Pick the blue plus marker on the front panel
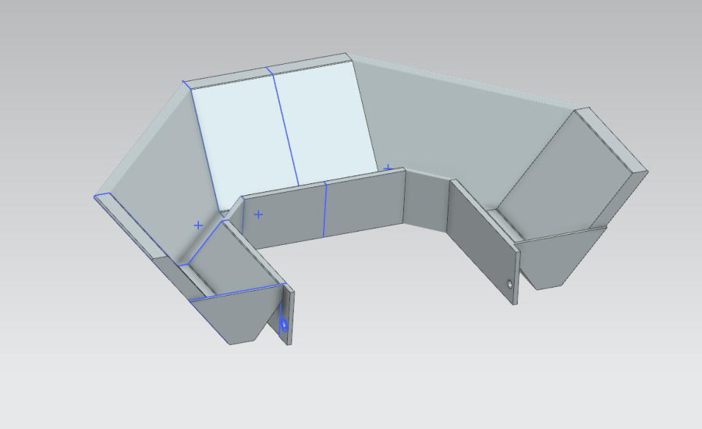The image size is (702, 429). point(258,215)
